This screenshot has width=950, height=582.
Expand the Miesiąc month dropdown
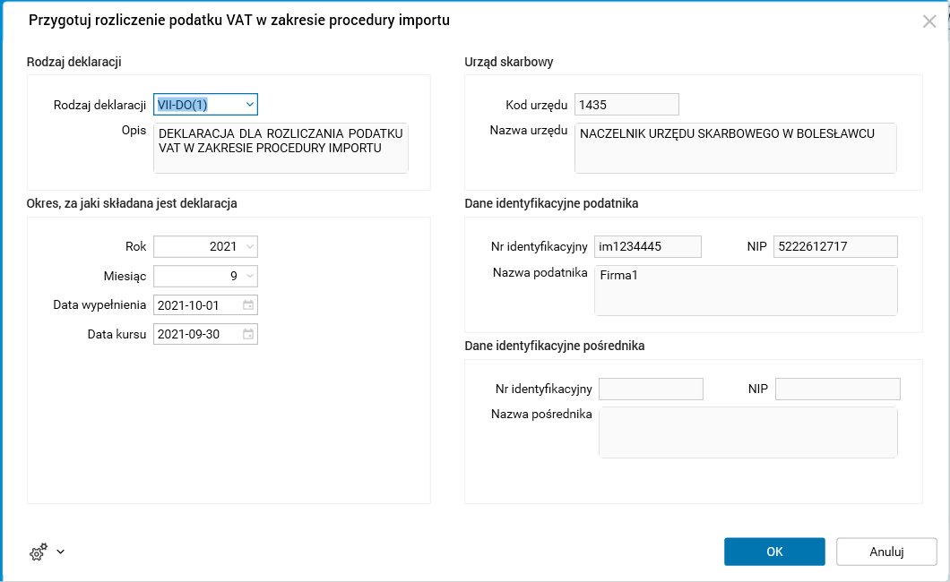click(250, 276)
